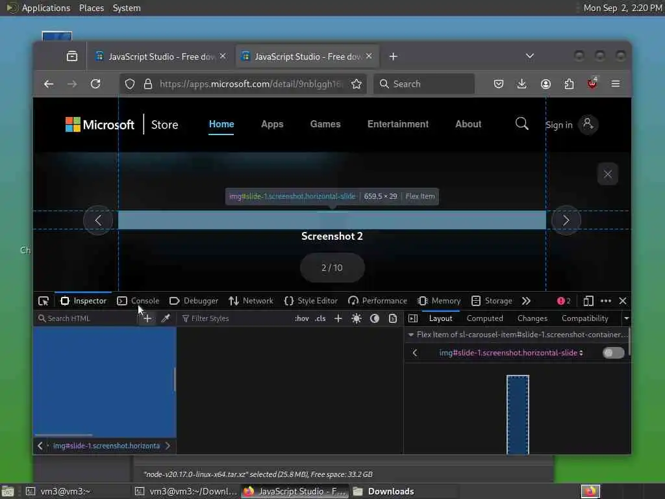Screen dimensions: 665x499
Task: Open the extensions puzzle icon
Action: 569,84
